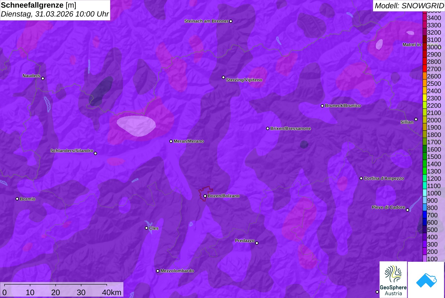Click the "20" scale bar number

pos(56,293)
